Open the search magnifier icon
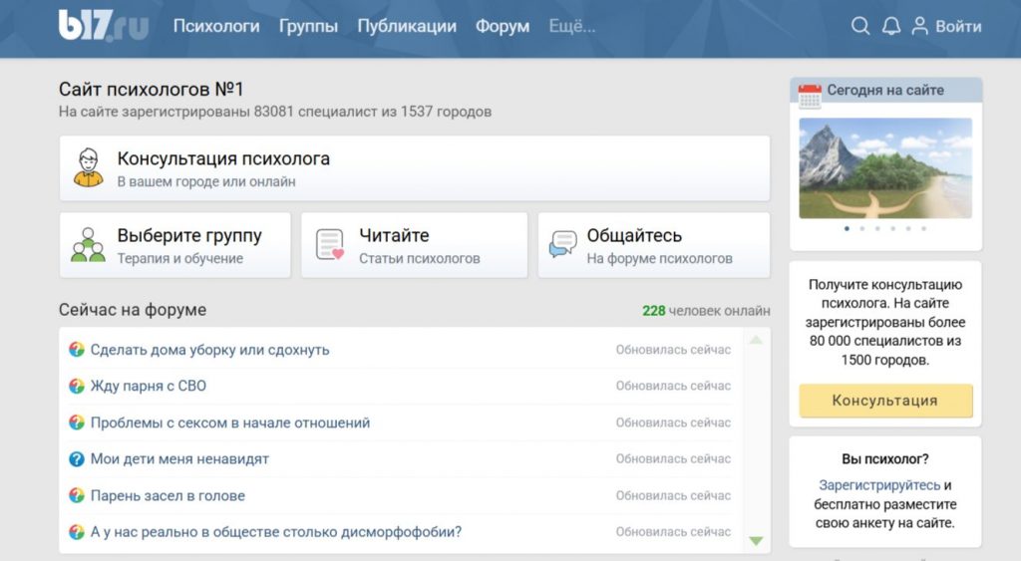Screen dimensions: 1021x561 point(860,26)
